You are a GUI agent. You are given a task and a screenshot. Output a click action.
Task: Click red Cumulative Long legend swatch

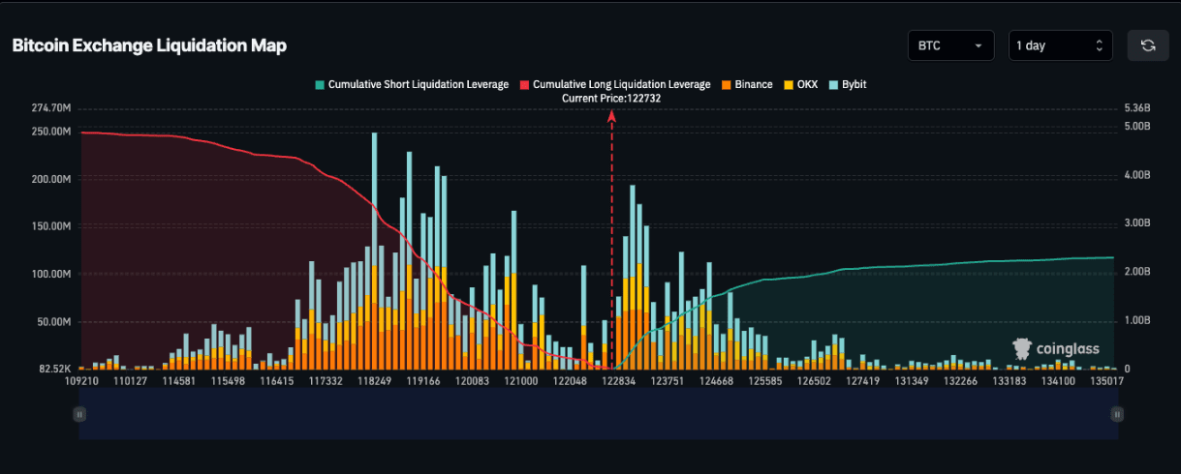point(525,85)
